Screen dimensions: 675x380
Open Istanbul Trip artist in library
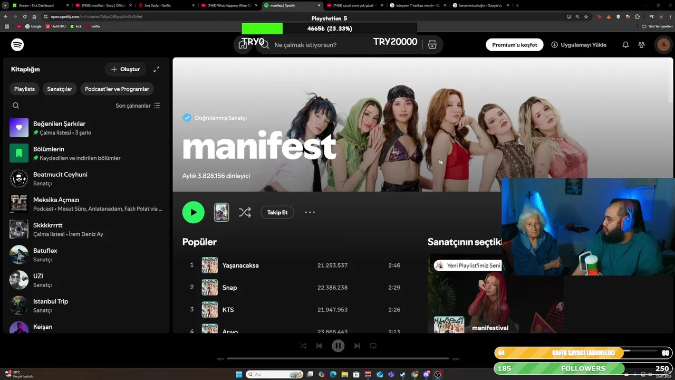pos(87,305)
